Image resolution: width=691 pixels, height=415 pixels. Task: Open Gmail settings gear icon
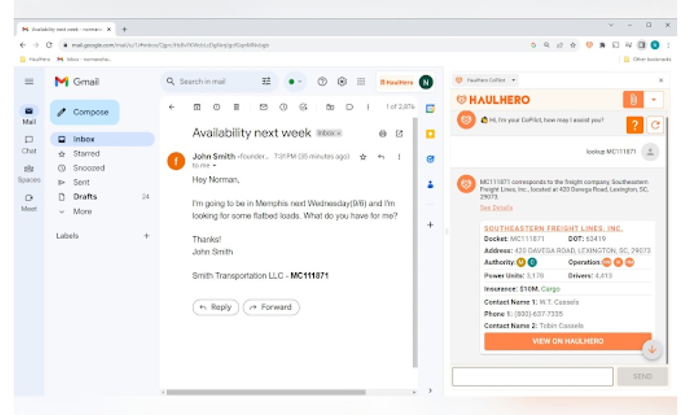click(x=342, y=82)
